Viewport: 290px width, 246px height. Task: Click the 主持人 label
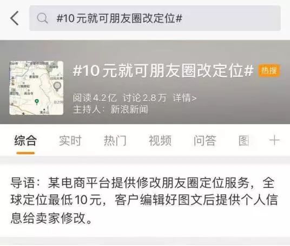point(89,110)
